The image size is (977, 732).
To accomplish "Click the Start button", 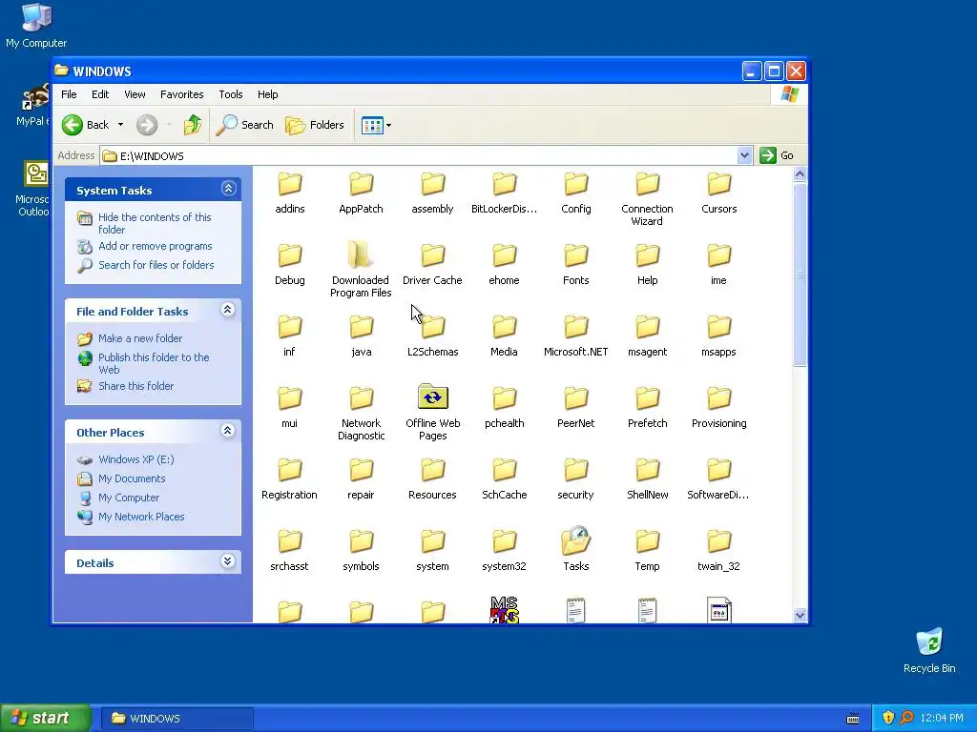I will tap(46, 719).
